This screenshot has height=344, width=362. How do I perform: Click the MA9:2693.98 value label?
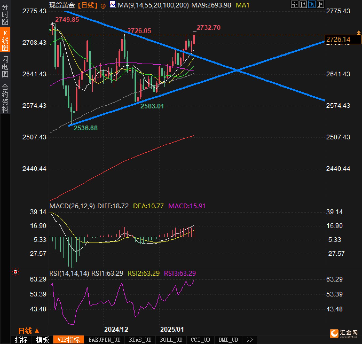pyautogui.click(x=211, y=5)
